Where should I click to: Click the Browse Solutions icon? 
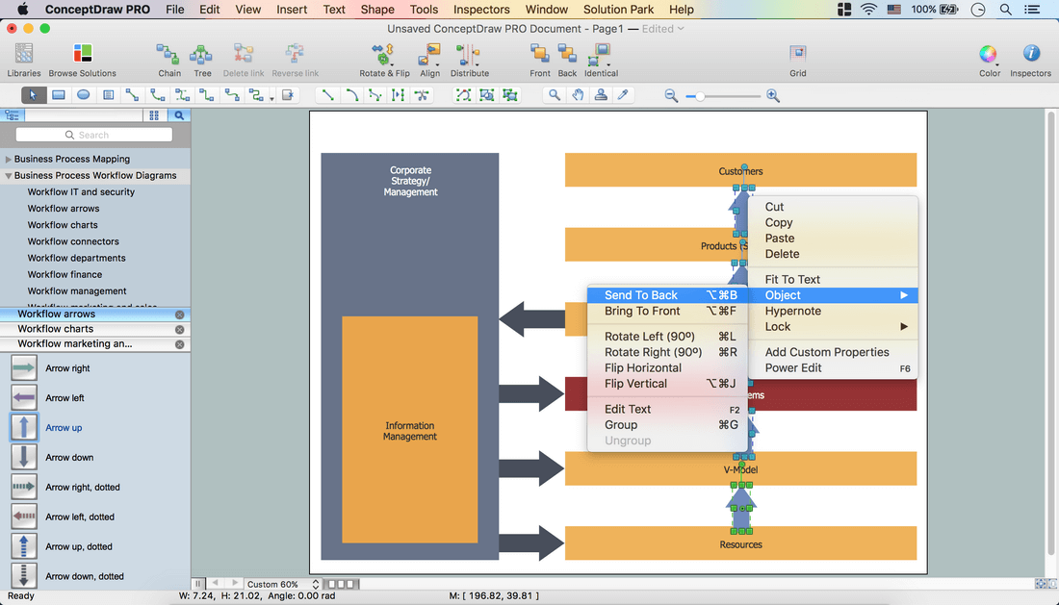83,54
